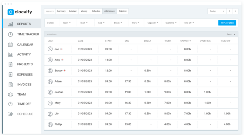Select the Expense report tab
244x135 pixels.
123,11
